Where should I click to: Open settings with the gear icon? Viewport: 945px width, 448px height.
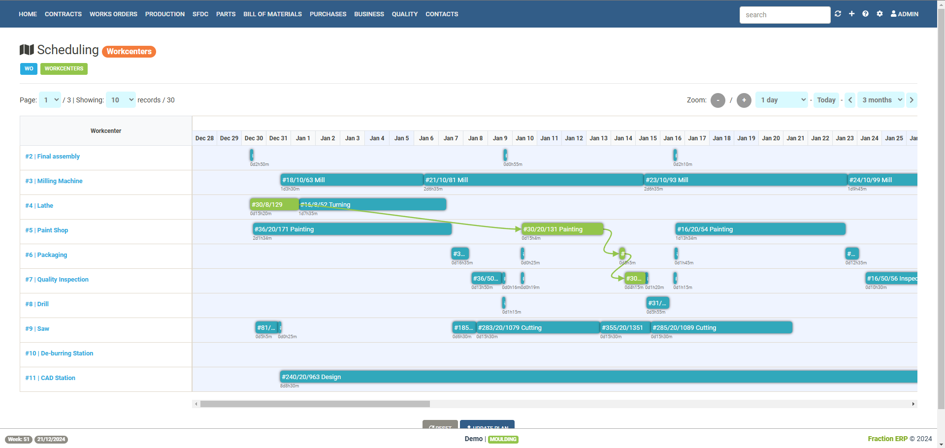pos(880,14)
